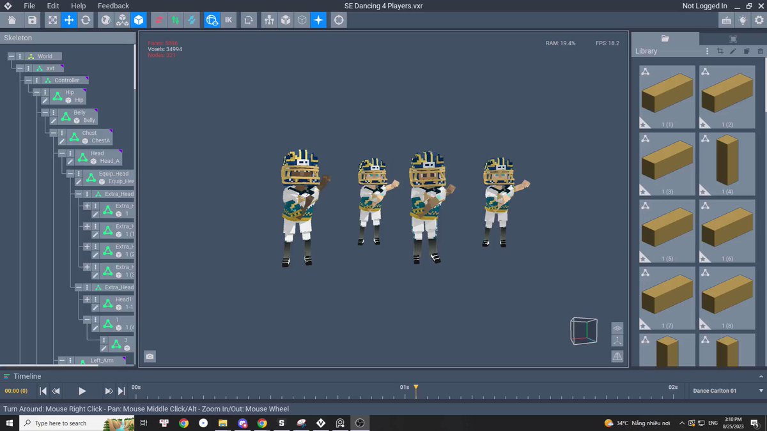767x431 pixels.
Task: Toggle the highlighted sparkle icon in the toolbar
Action: (318, 20)
